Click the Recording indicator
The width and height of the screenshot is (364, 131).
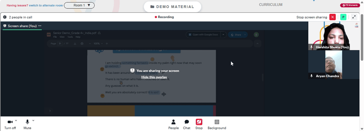165,17
